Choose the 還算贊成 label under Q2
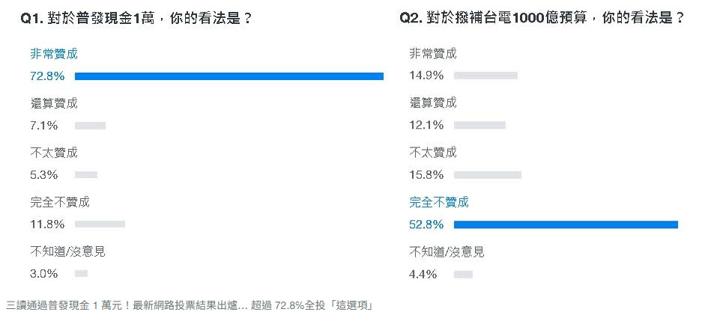 click(432, 103)
